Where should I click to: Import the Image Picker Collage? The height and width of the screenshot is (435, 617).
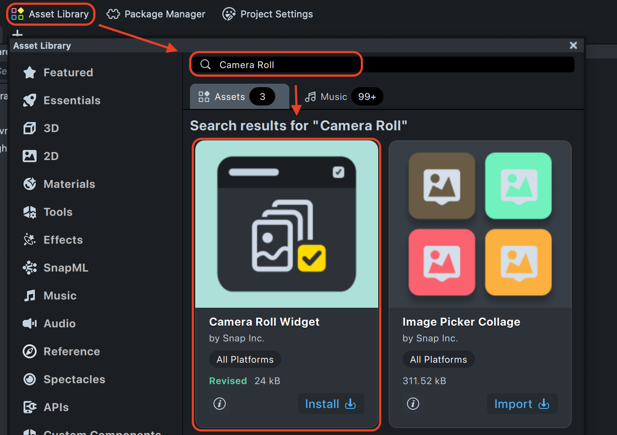[522, 404]
